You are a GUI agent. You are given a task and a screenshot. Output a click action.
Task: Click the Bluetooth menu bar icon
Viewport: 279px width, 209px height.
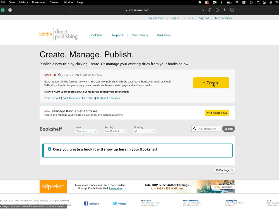(x=222, y=2)
